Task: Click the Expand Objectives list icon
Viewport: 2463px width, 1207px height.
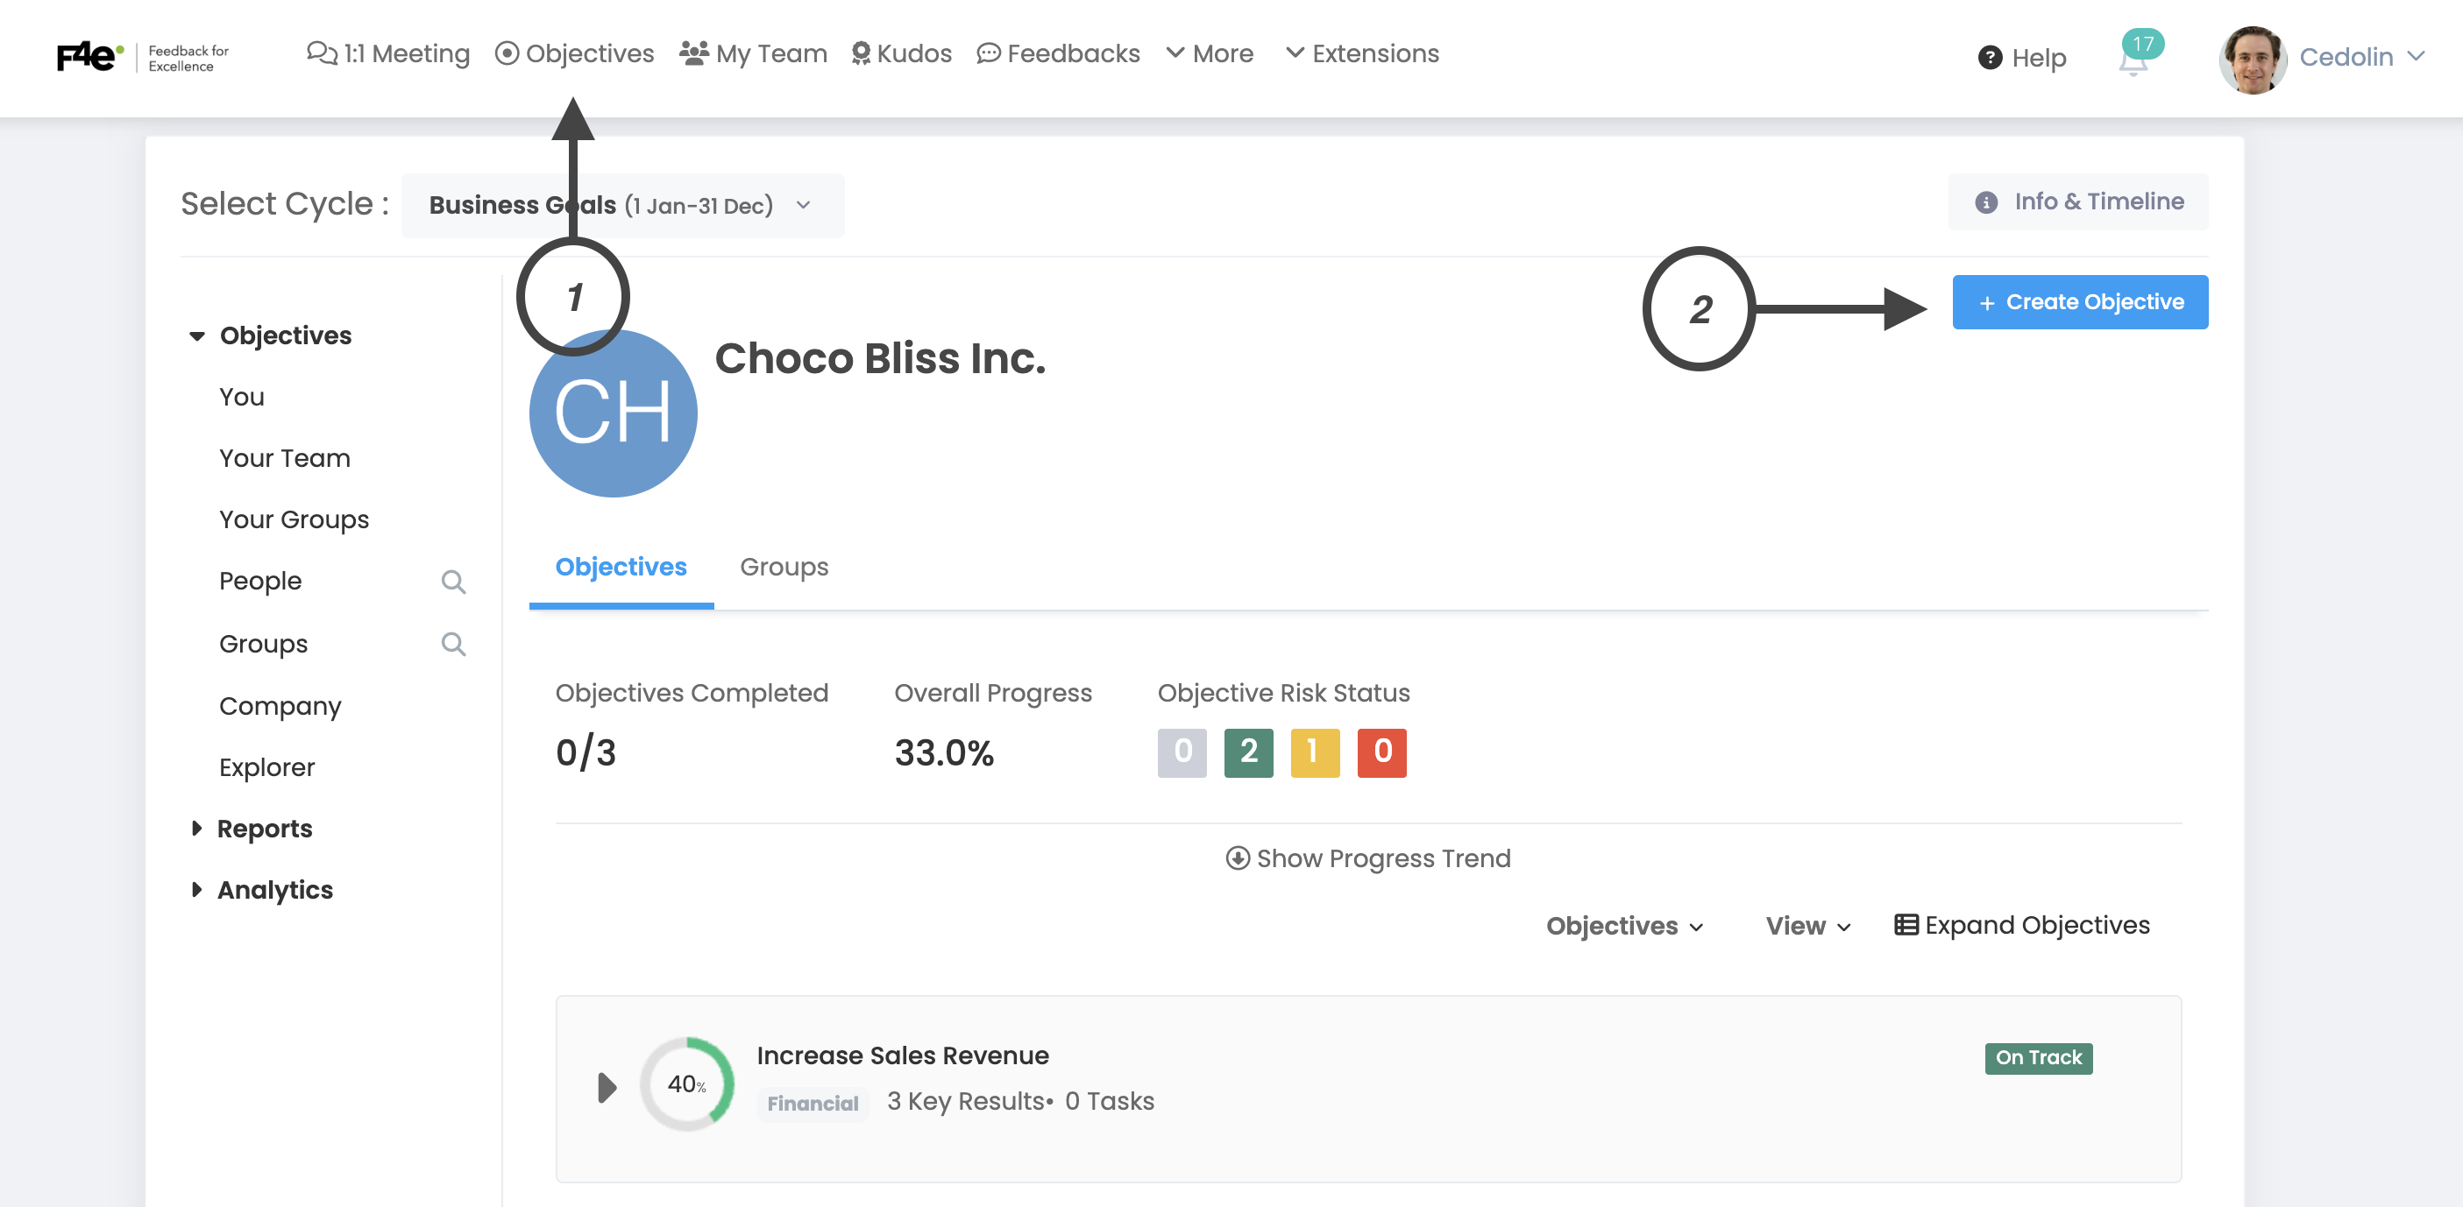Action: click(x=1906, y=925)
